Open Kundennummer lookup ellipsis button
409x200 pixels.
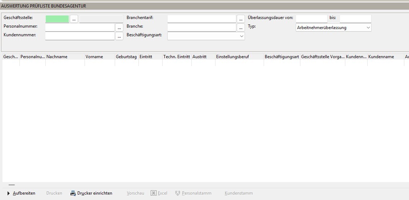[x=119, y=36]
